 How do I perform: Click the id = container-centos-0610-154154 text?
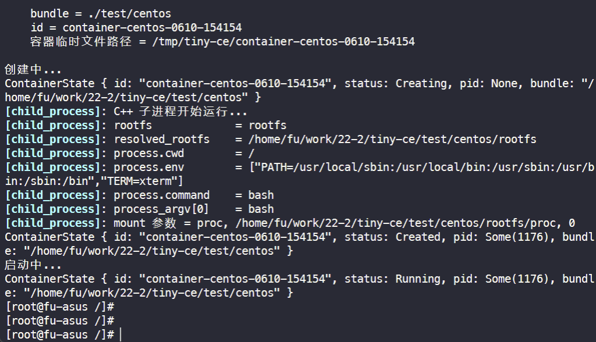pos(136,28)
